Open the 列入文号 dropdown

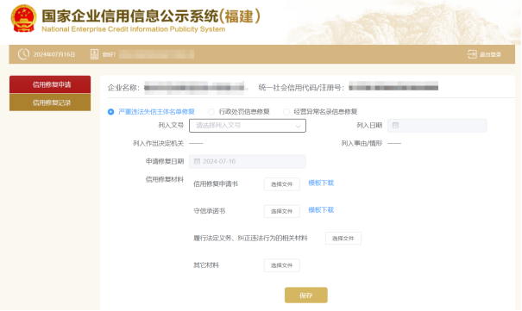(248, 126)
